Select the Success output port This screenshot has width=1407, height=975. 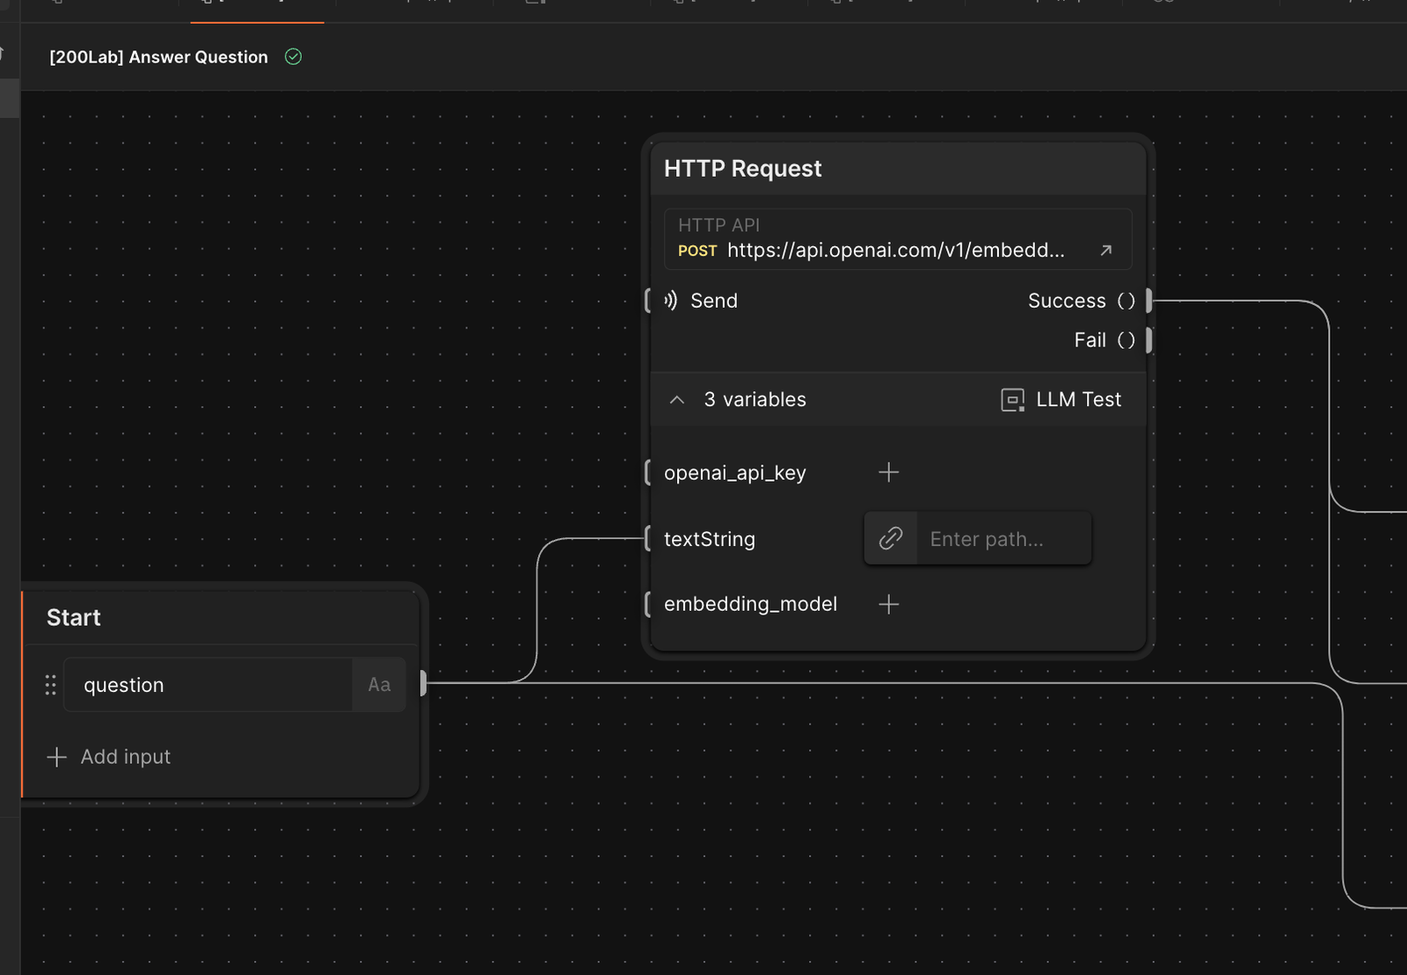pos(1148,301)
